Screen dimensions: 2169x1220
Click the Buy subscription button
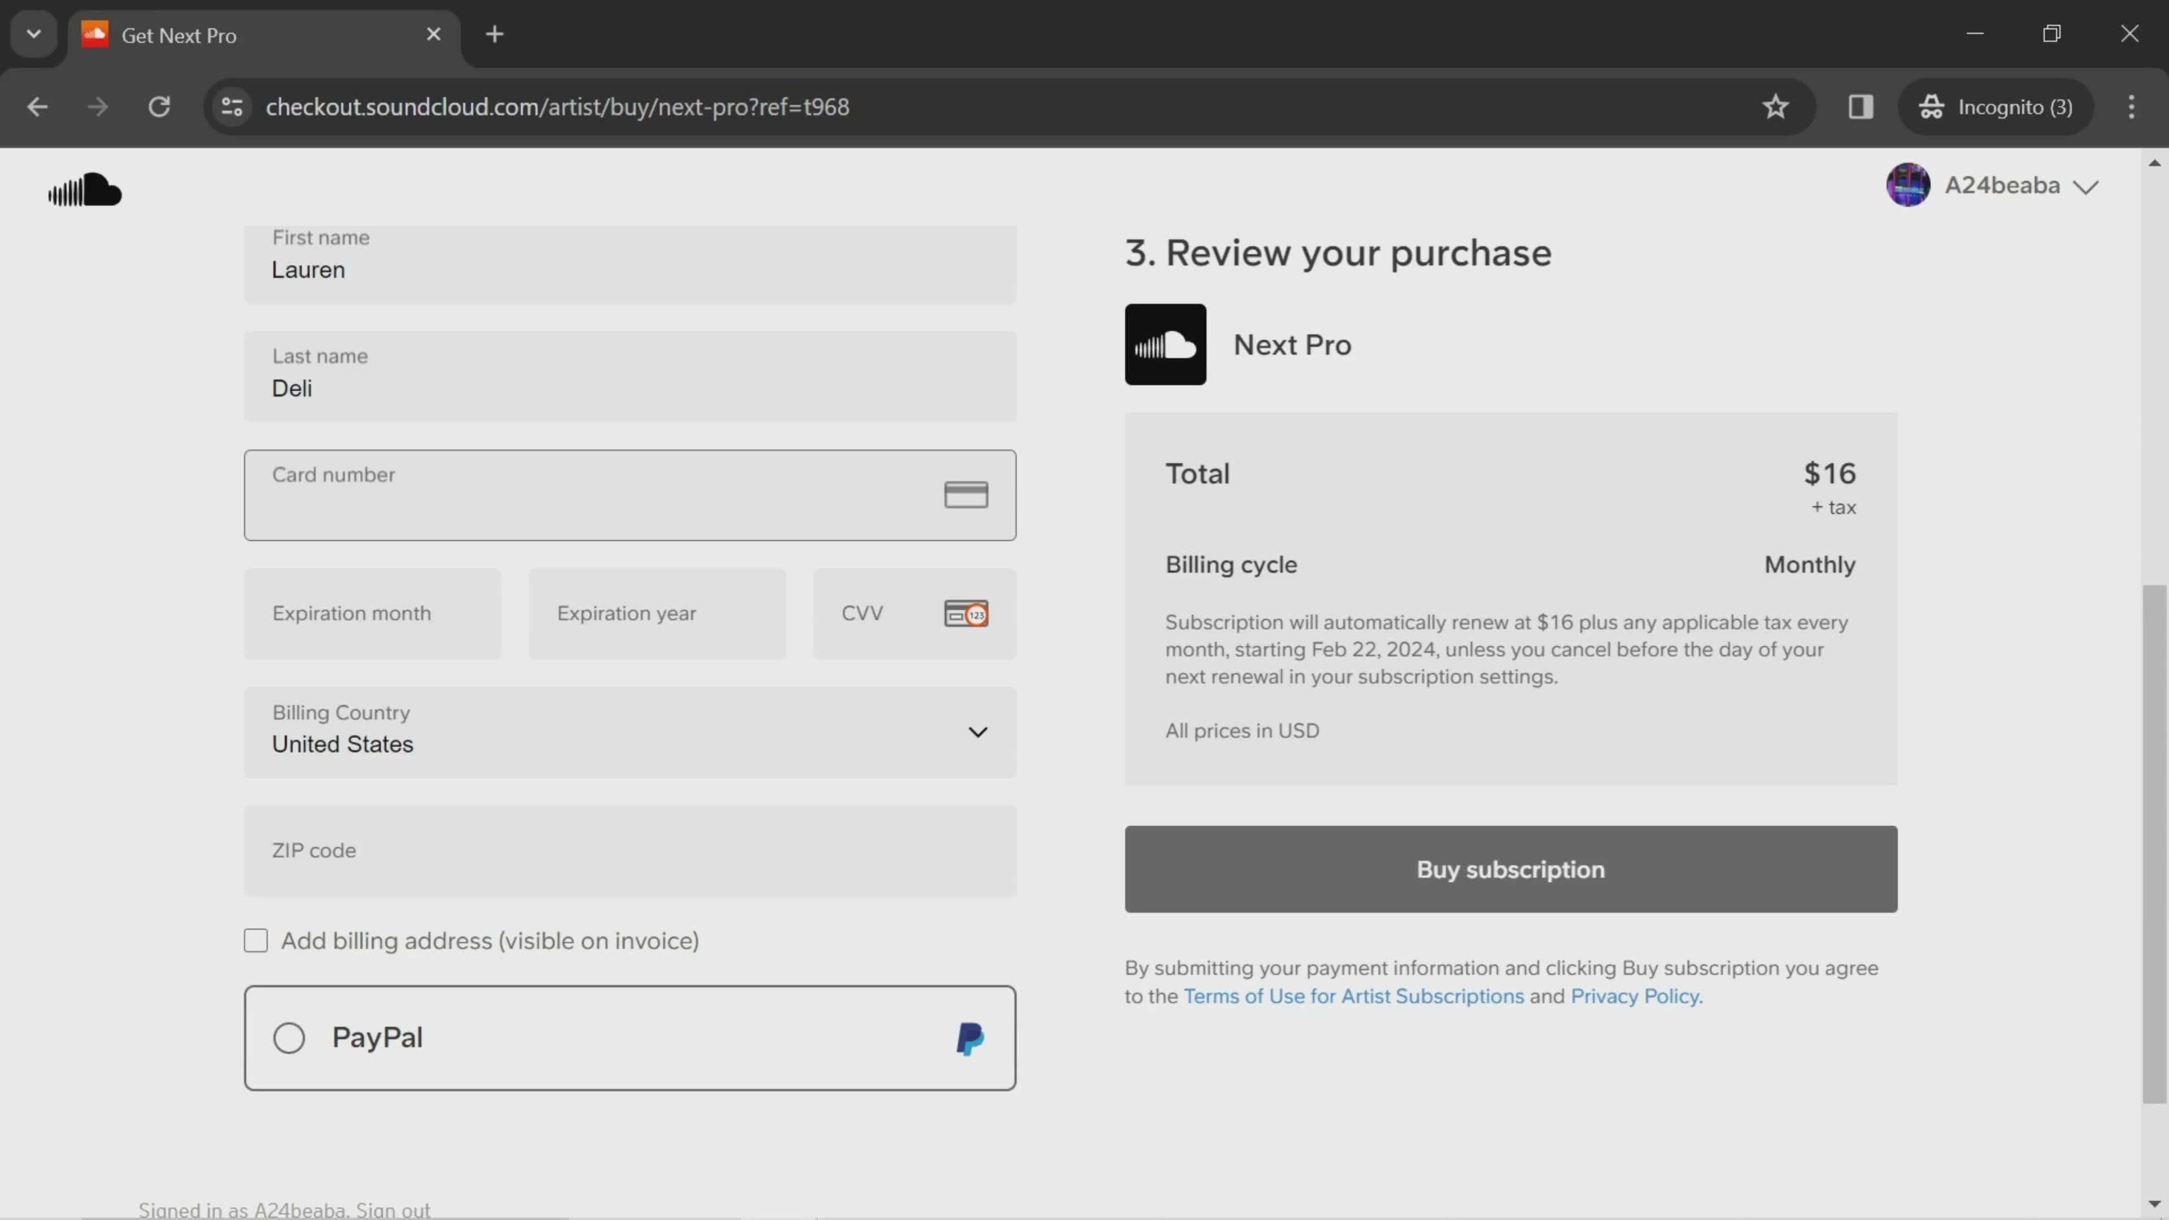[x=1509, y=869]
